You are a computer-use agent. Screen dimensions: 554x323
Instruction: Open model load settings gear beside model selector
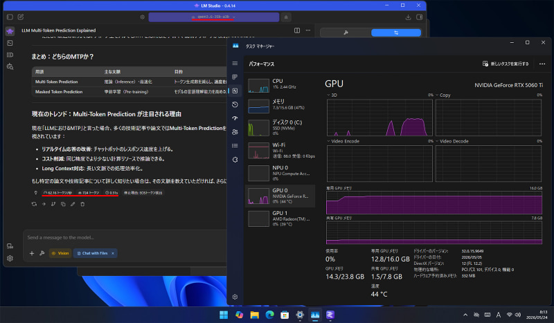(x=143, y=17)
